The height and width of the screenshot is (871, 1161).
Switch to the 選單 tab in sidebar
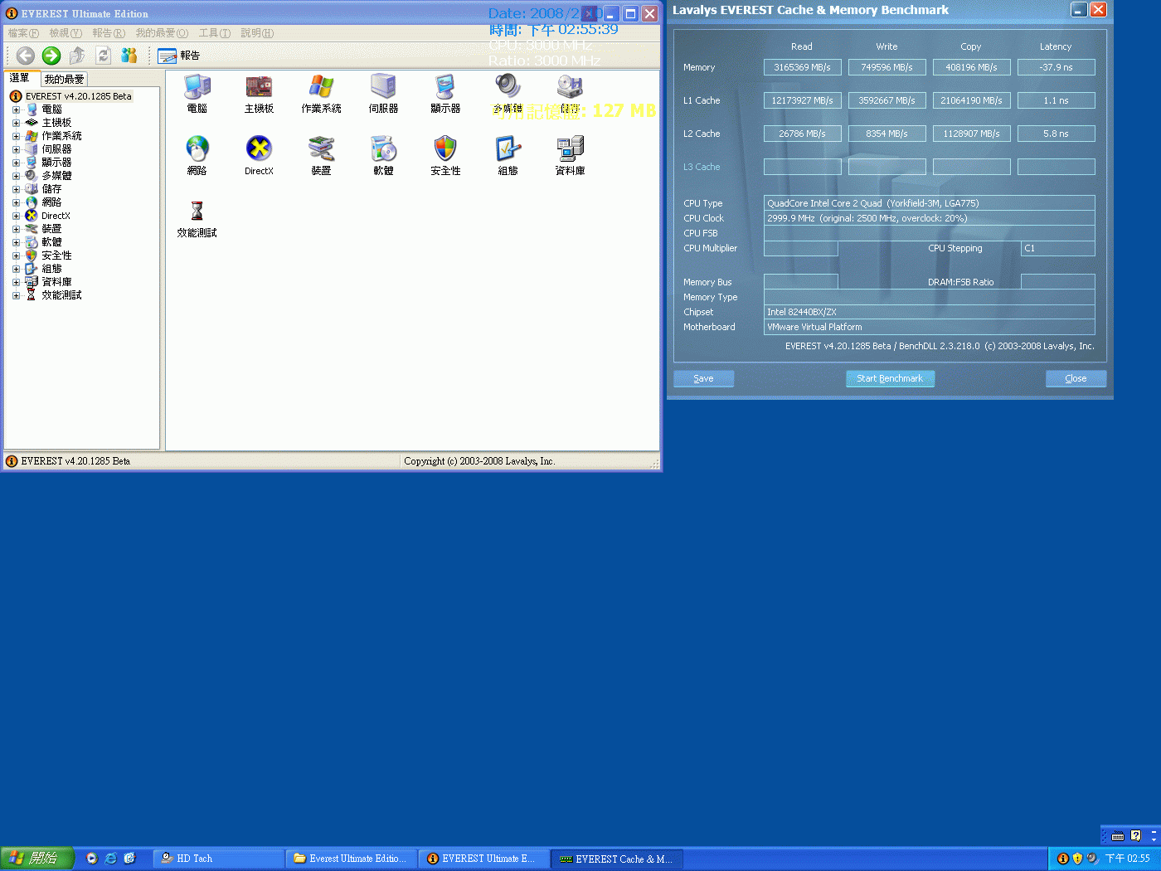[x=20, y=78]
